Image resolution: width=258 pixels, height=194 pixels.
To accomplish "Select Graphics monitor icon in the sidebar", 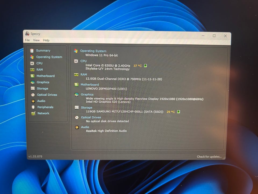I will pyautogui.click(x=33, y=82).
